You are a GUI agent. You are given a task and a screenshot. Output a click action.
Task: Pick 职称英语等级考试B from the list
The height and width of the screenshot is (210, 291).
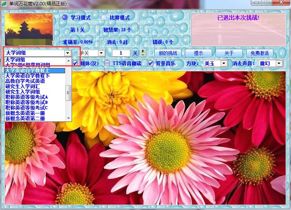click(x=35, y=102)
